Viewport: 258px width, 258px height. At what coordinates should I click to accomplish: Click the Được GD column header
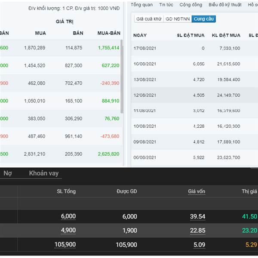pyautogui.click(x=126, y=191)
